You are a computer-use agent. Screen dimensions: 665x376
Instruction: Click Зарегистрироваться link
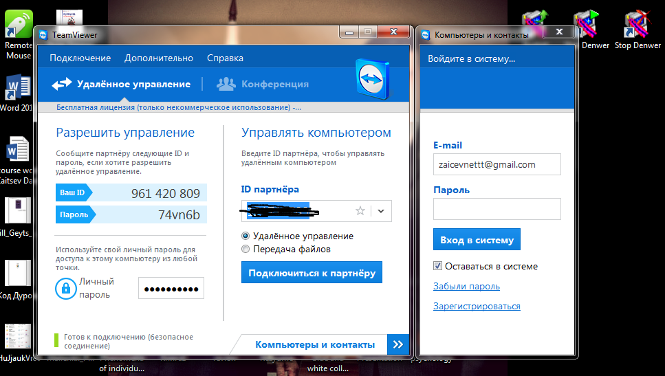[477, 306]
